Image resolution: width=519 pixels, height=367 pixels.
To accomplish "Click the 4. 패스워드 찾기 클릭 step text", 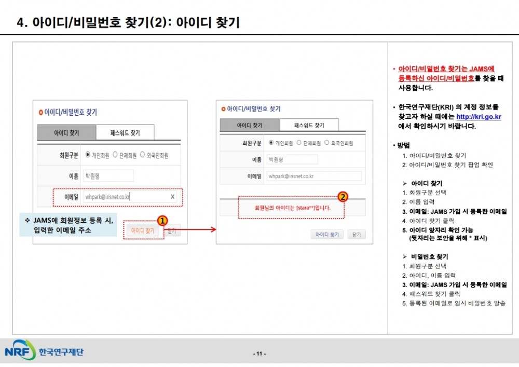I will tap(431, 294).
